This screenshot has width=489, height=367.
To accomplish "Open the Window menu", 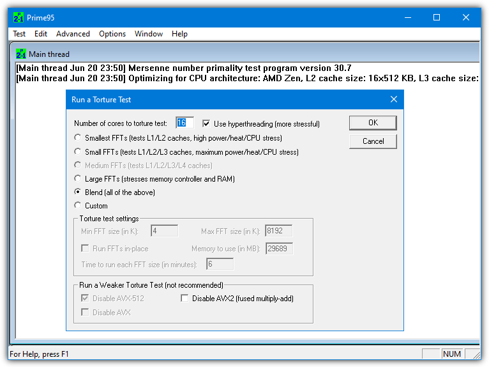I will [149, 34].
